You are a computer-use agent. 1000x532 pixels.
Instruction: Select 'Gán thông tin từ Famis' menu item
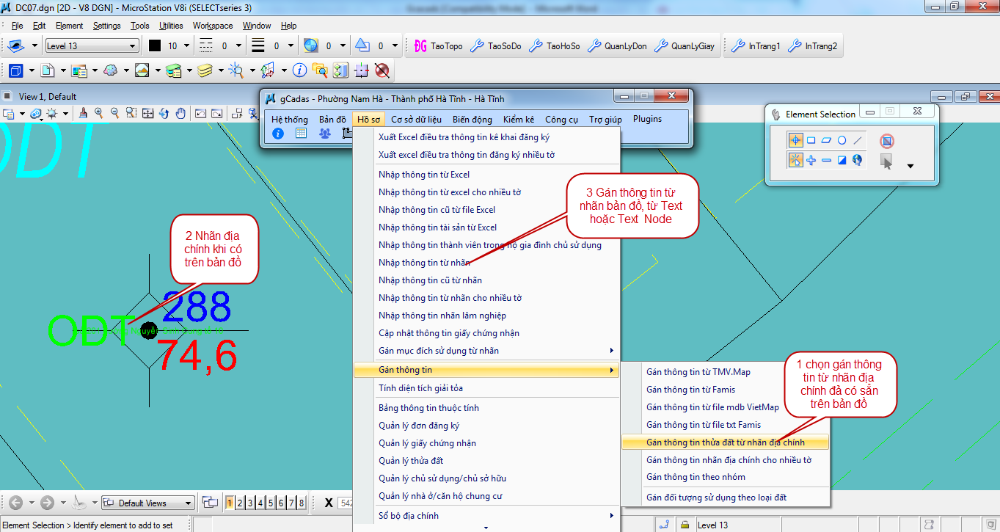click(690, 390)
